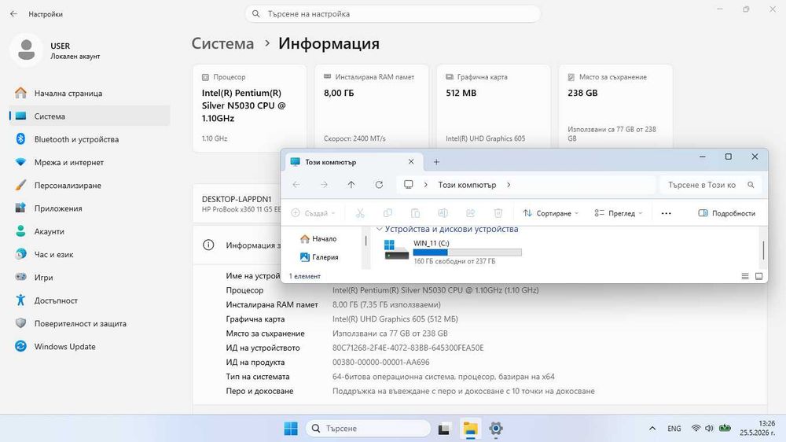Click the Rename toolbar icon
786x442 pixels.
(443, 213)
